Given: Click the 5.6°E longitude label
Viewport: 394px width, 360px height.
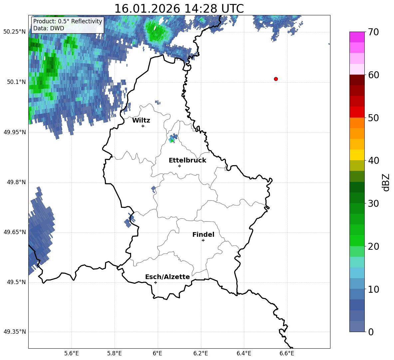Looking at the screenshot, I should point(72,353).
